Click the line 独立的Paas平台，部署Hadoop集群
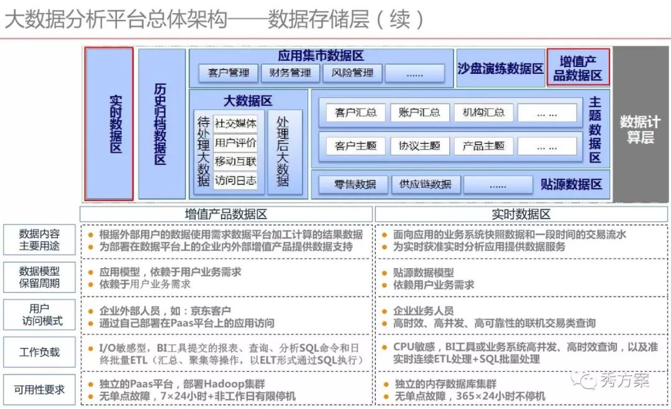Viewport: 671px width, 409px height. coord(182,384)
